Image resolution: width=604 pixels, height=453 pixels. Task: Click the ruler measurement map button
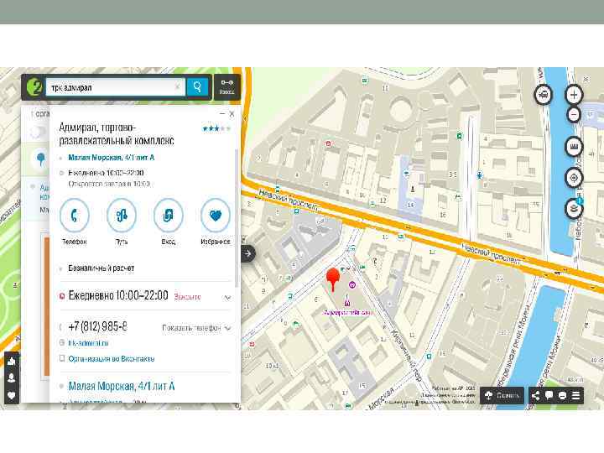[574, 147]
